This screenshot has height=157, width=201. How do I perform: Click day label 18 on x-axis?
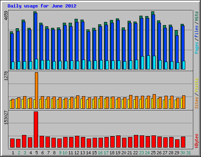tap(112, 153)
